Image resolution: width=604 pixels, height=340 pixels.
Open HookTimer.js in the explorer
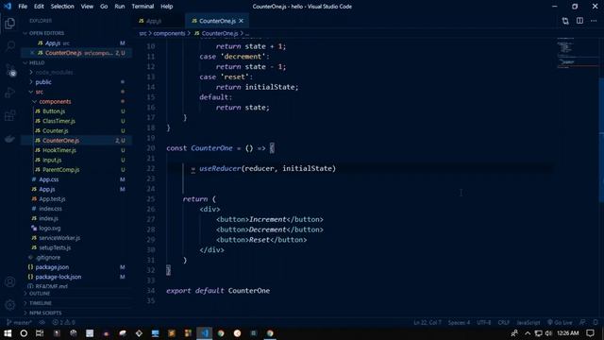click(59, 150)
